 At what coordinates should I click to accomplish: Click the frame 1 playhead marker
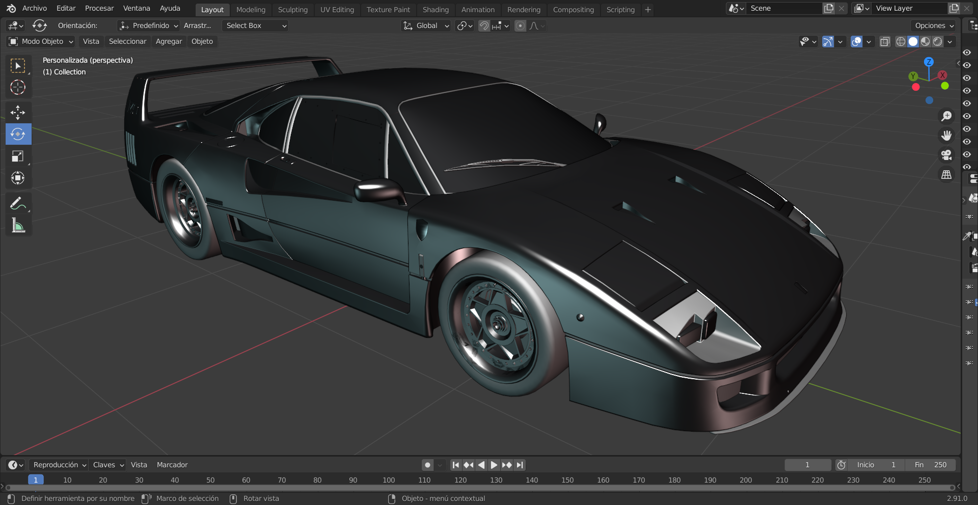coord(36,480)
